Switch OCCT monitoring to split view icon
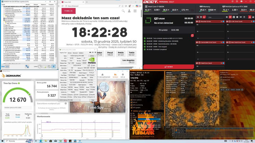255x143 pixels. click(198, 17)
